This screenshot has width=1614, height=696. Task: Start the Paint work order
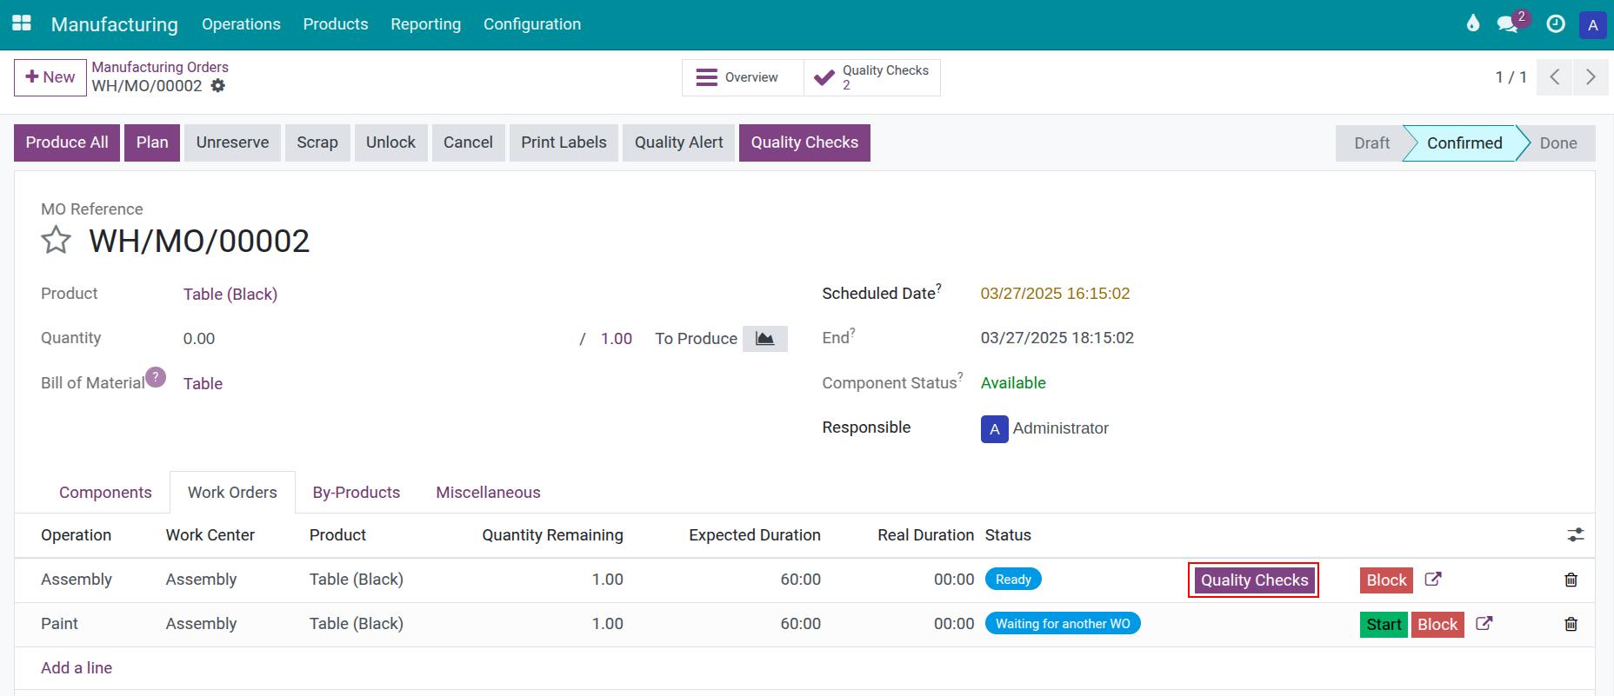(1384, 625)
